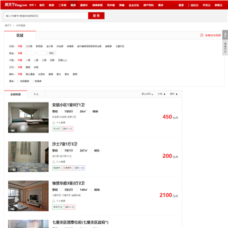Expand the default sort order dropdown
Screen dimensions: 228x228
pyautogui.click(x=148, y=94)
